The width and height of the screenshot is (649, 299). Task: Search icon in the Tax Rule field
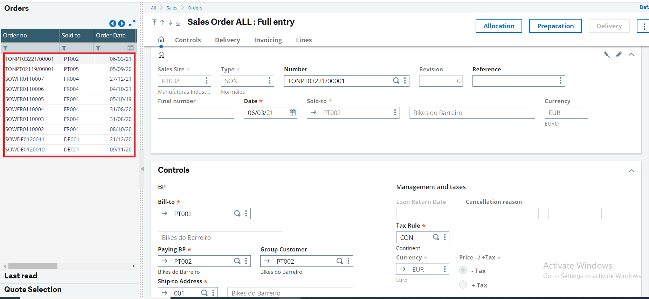point(436,237)
